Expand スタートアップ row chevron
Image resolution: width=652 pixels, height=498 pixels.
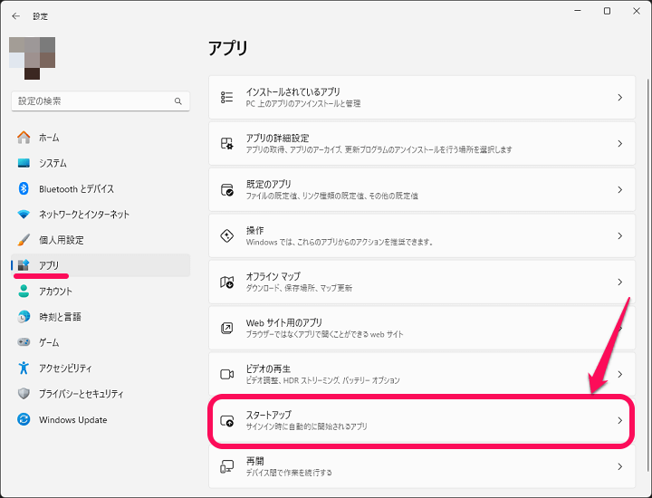pos(620,421)
